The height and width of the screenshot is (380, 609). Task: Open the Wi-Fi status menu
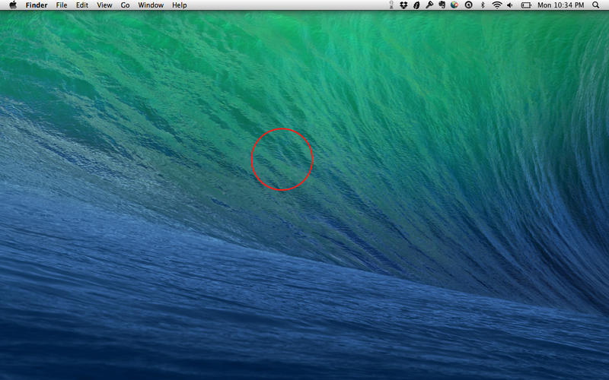497,5
